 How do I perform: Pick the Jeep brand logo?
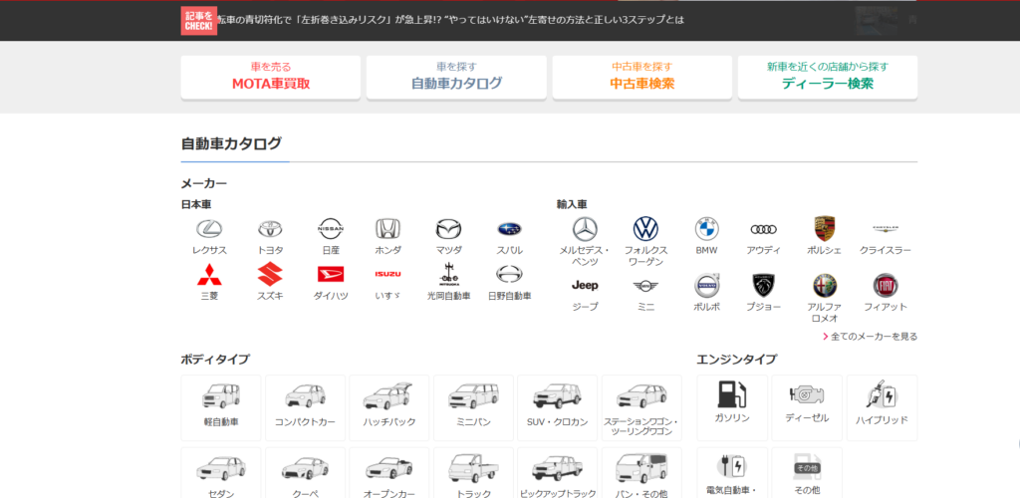(x=585, y=286)
